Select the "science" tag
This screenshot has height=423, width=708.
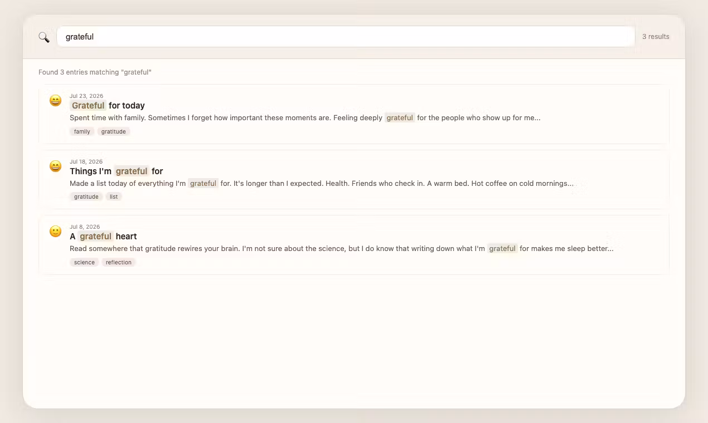[x=84, y=263]
